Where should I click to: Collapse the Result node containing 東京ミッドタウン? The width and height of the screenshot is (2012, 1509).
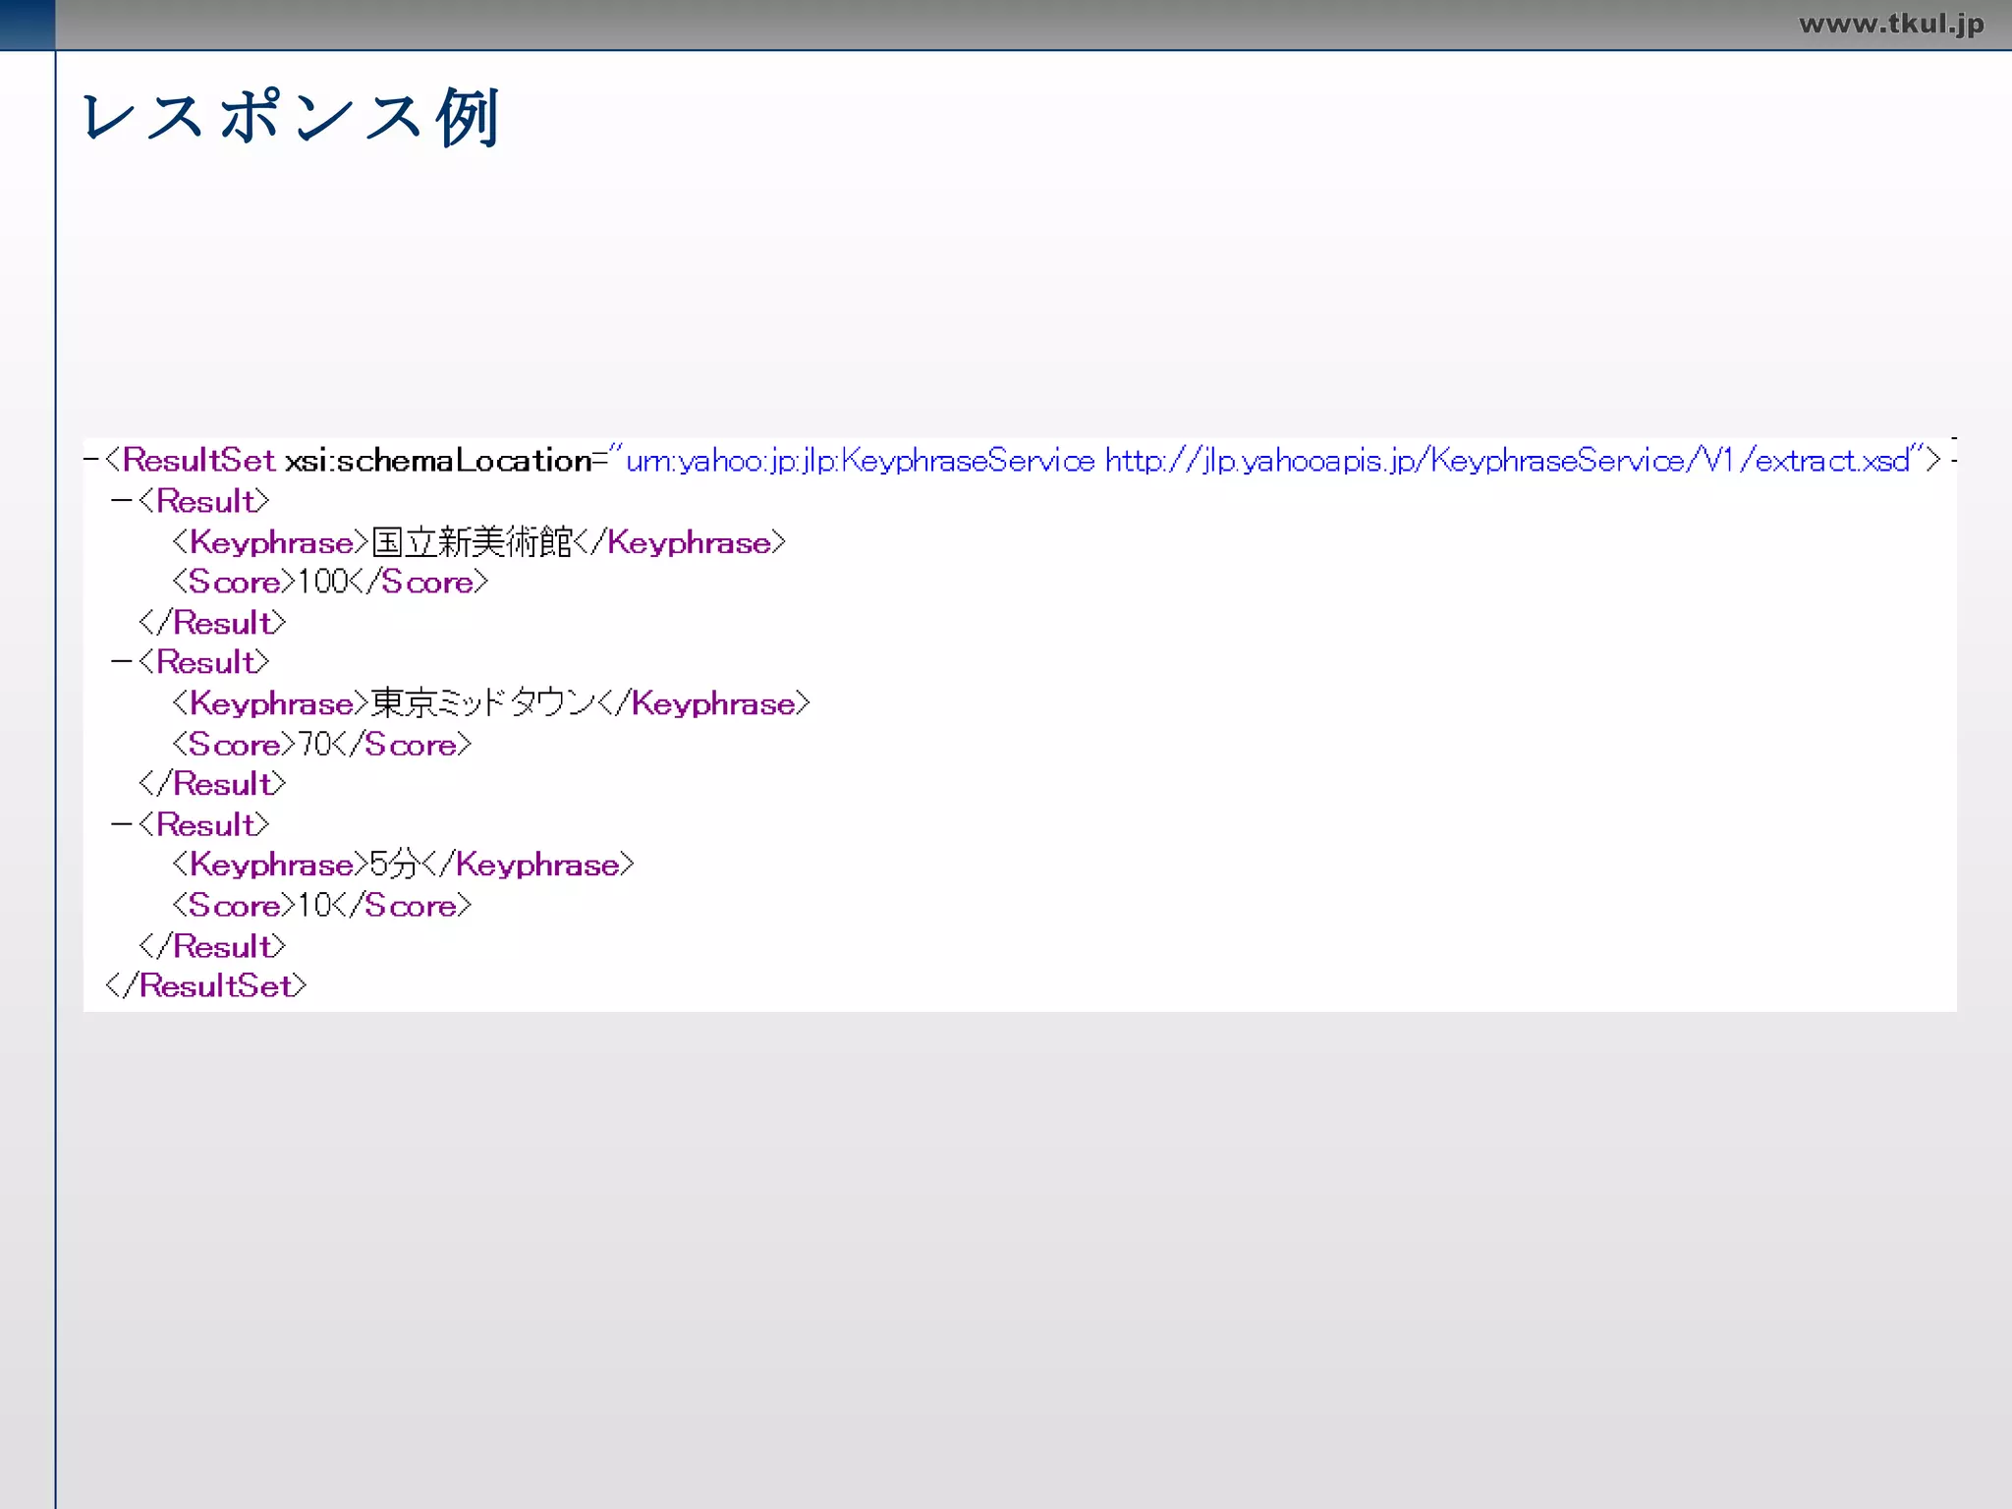coord(122,662)
